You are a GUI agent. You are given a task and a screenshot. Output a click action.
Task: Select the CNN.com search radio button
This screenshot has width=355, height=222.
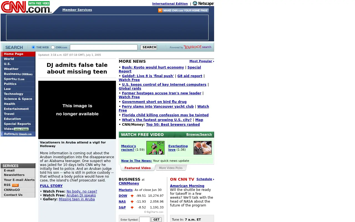[x=53, y=47]
